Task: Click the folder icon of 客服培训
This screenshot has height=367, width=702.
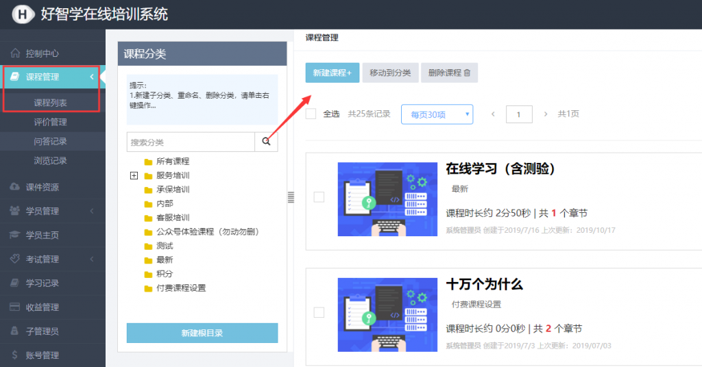Action: [x=148, y=218]
